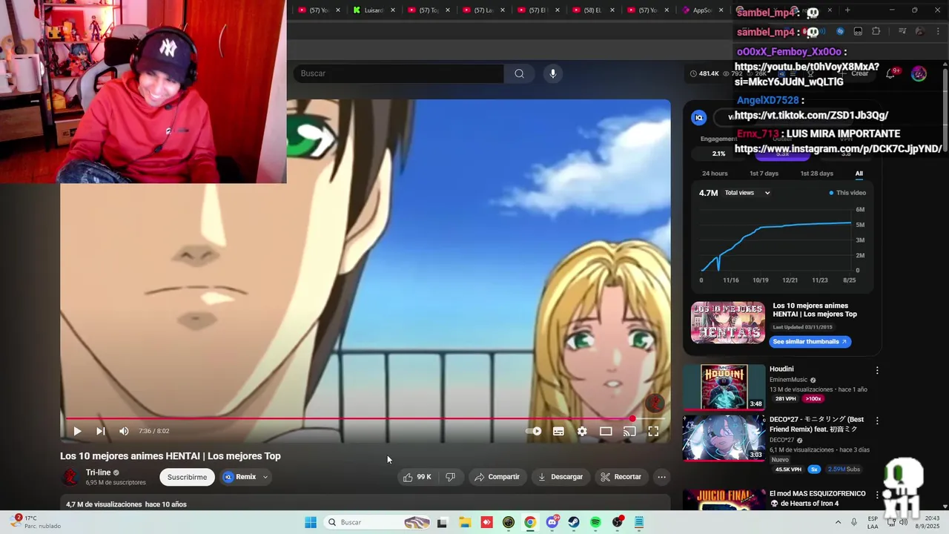
Task: Open See similar thumbnails link
Action: (810, 342)
